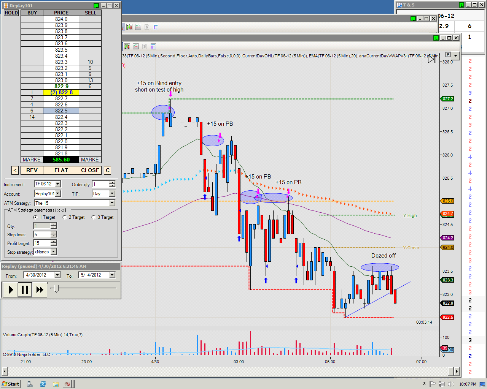
Task: Click the volume speaker icon in system tray
Action: point(451,384)
